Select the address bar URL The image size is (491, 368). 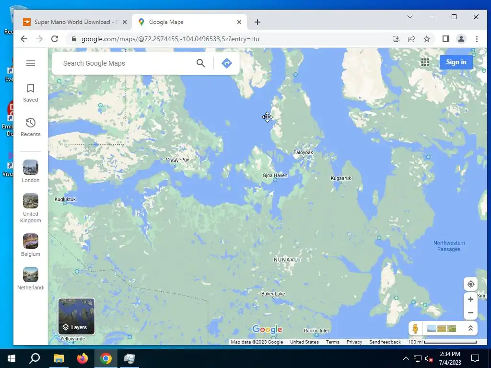(170, 39)
